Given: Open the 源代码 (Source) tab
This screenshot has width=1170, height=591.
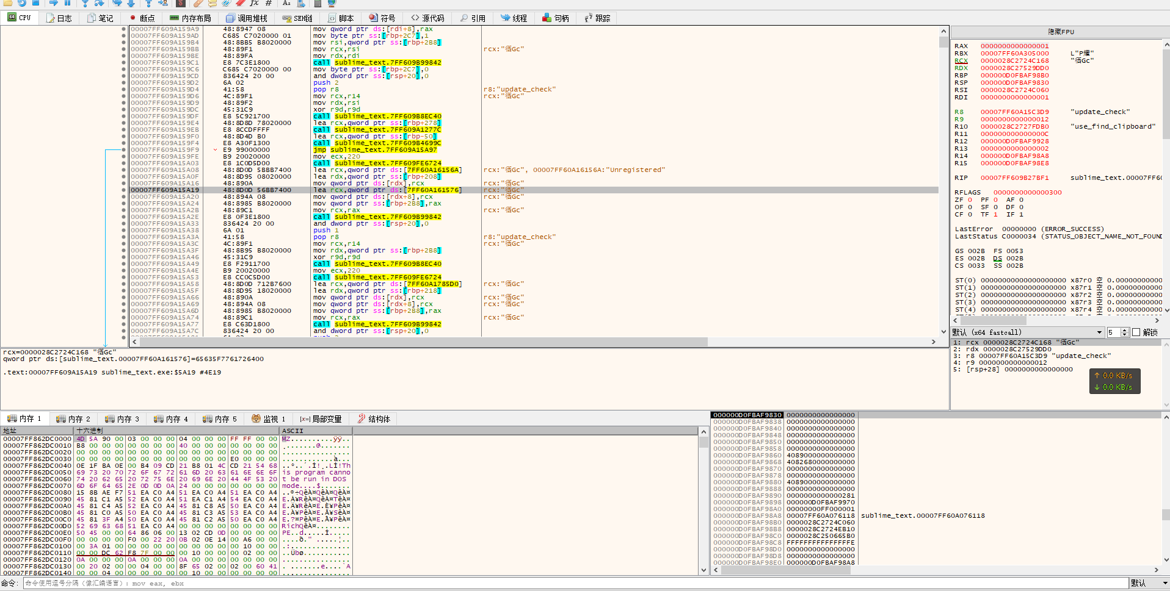Looking at the screenshot, I should 427,18.
